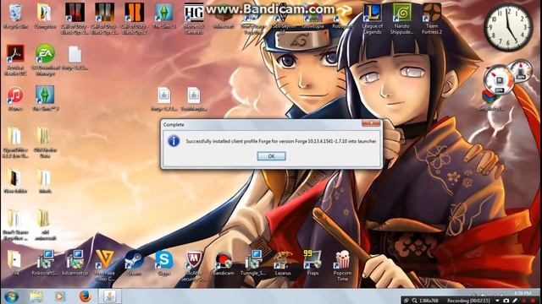Click the analog clock desktop gadget
This screenshot has width=542, height=304.
508,27
